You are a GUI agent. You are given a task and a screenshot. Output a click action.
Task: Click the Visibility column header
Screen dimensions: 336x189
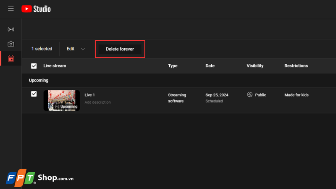(x=255, y=66)
